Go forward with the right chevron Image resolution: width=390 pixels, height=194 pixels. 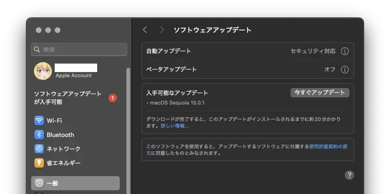pyautogui.click(x=162, y=30)
